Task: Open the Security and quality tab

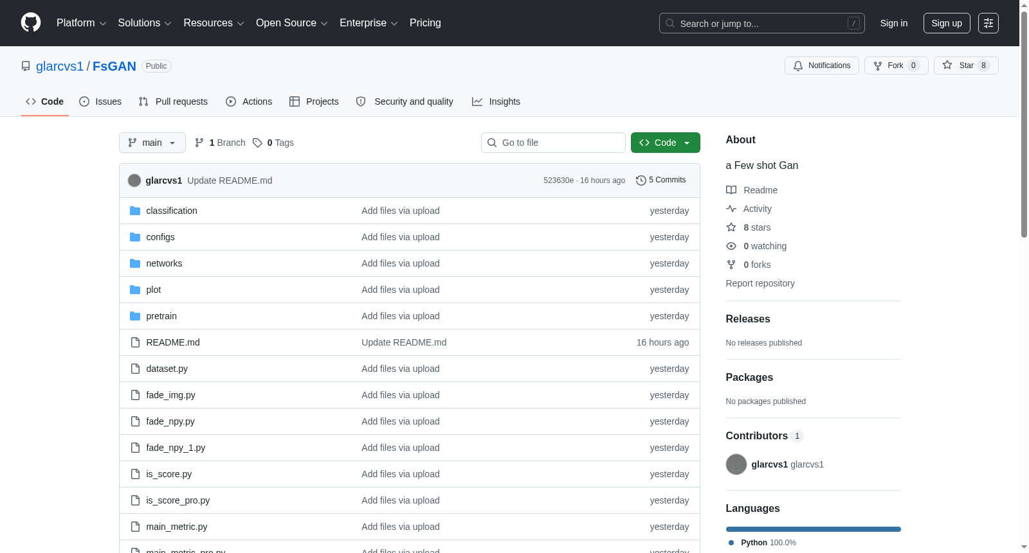Action: (405, 101)
